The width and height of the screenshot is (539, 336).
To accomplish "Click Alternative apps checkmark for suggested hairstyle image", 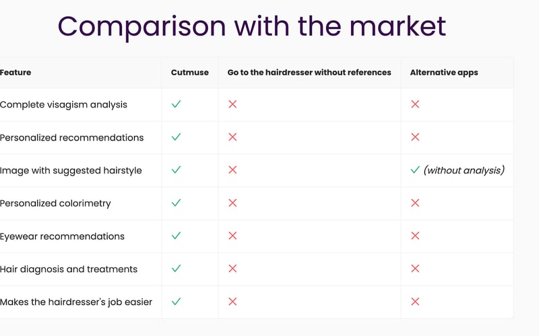I will pos(415,170).
